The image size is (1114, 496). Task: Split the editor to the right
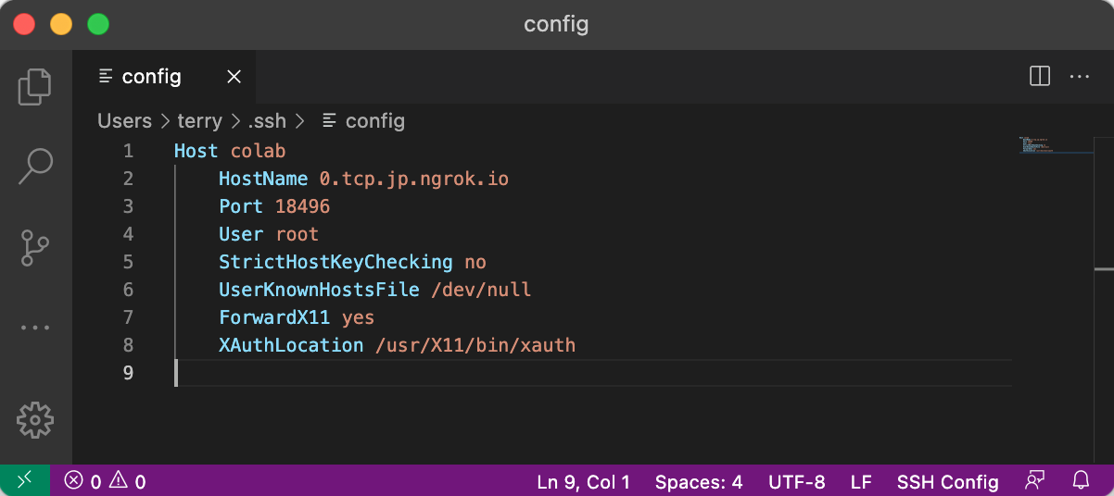pos(1040,77)
